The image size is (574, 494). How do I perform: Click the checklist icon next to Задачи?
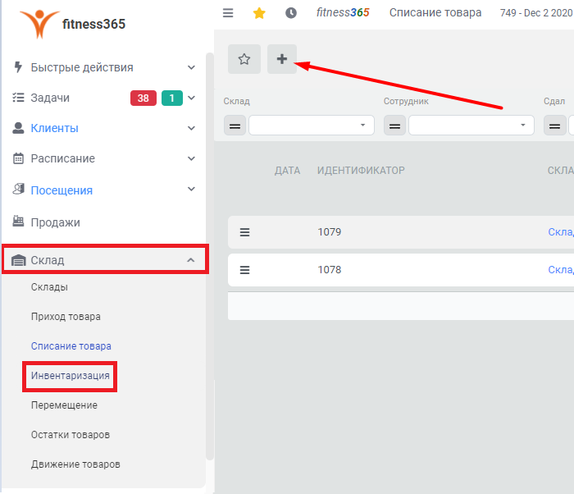(18, 98)
